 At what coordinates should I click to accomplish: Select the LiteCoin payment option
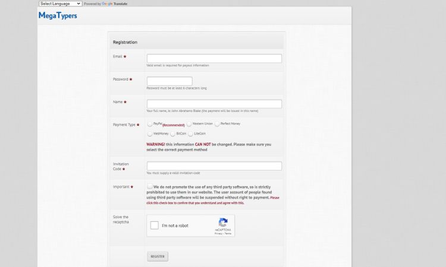tap(190, 134)
